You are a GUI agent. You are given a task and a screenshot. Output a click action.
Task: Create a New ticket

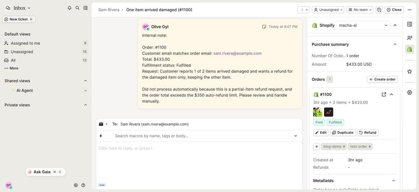[x=19, y=19]
